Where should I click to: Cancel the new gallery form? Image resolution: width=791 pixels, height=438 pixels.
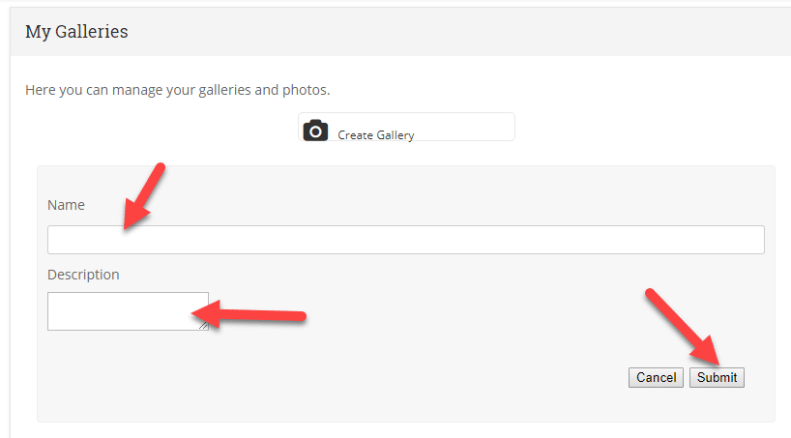tap(656, 377)
